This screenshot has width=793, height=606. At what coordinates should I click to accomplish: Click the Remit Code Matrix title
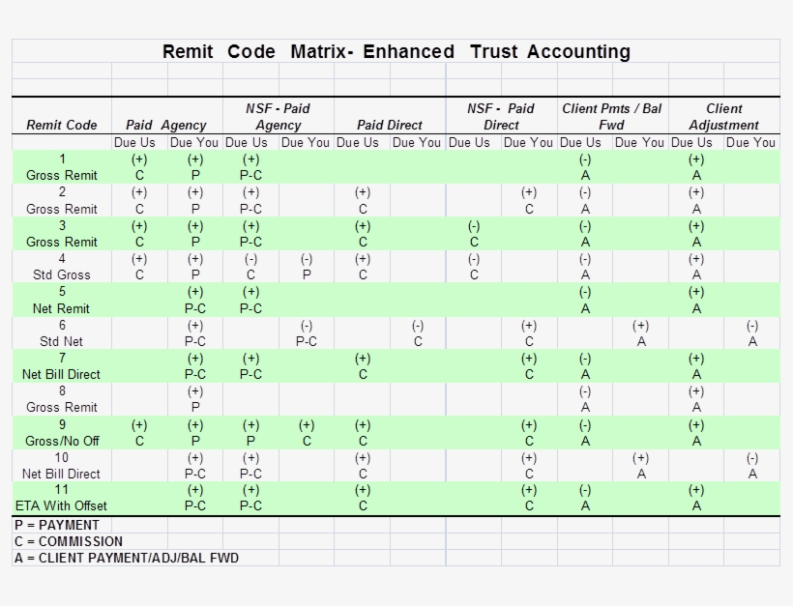396,51
